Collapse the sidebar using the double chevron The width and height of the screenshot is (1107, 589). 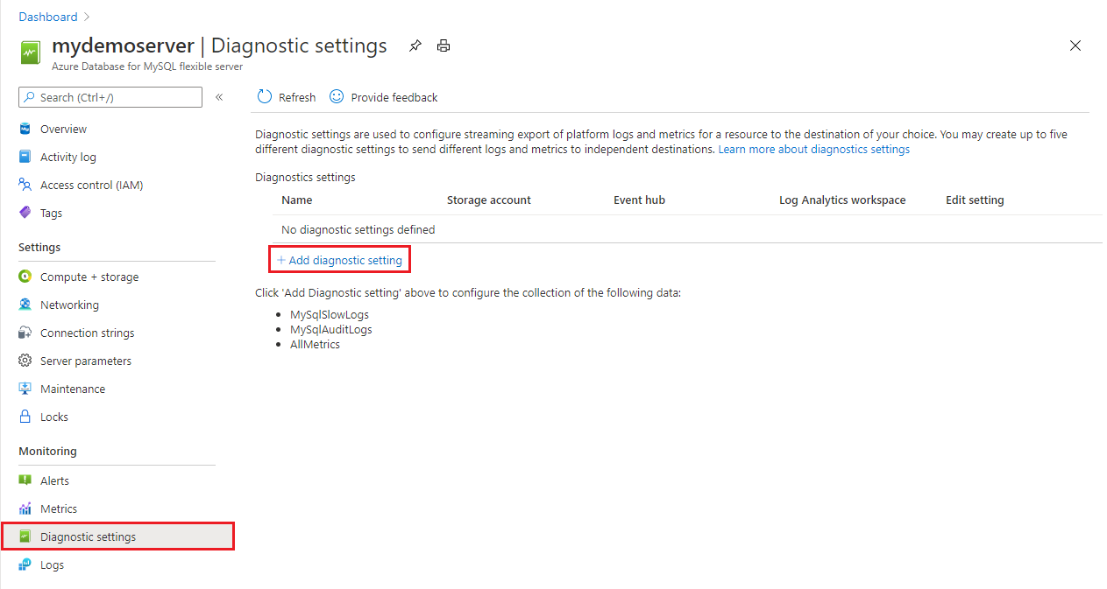click(x=219, y=97)
